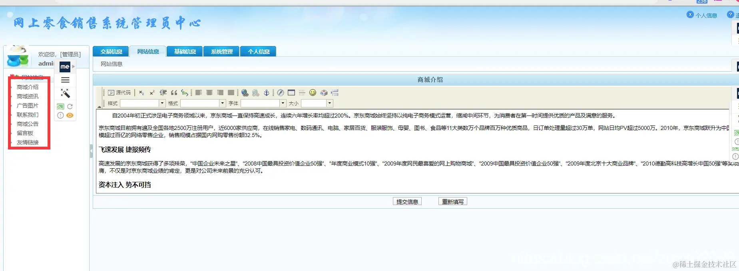
Task: Click the refresh icon in floating panel
Action: coord(70,106)
